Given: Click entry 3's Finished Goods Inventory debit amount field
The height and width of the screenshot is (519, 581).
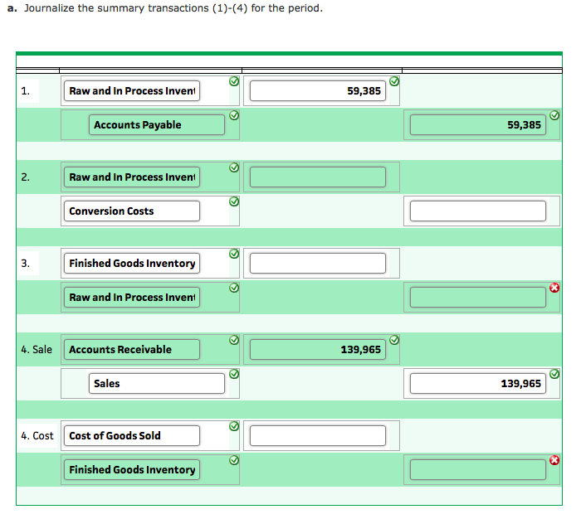Looking at the screenshot, I should tap(318, 264).
